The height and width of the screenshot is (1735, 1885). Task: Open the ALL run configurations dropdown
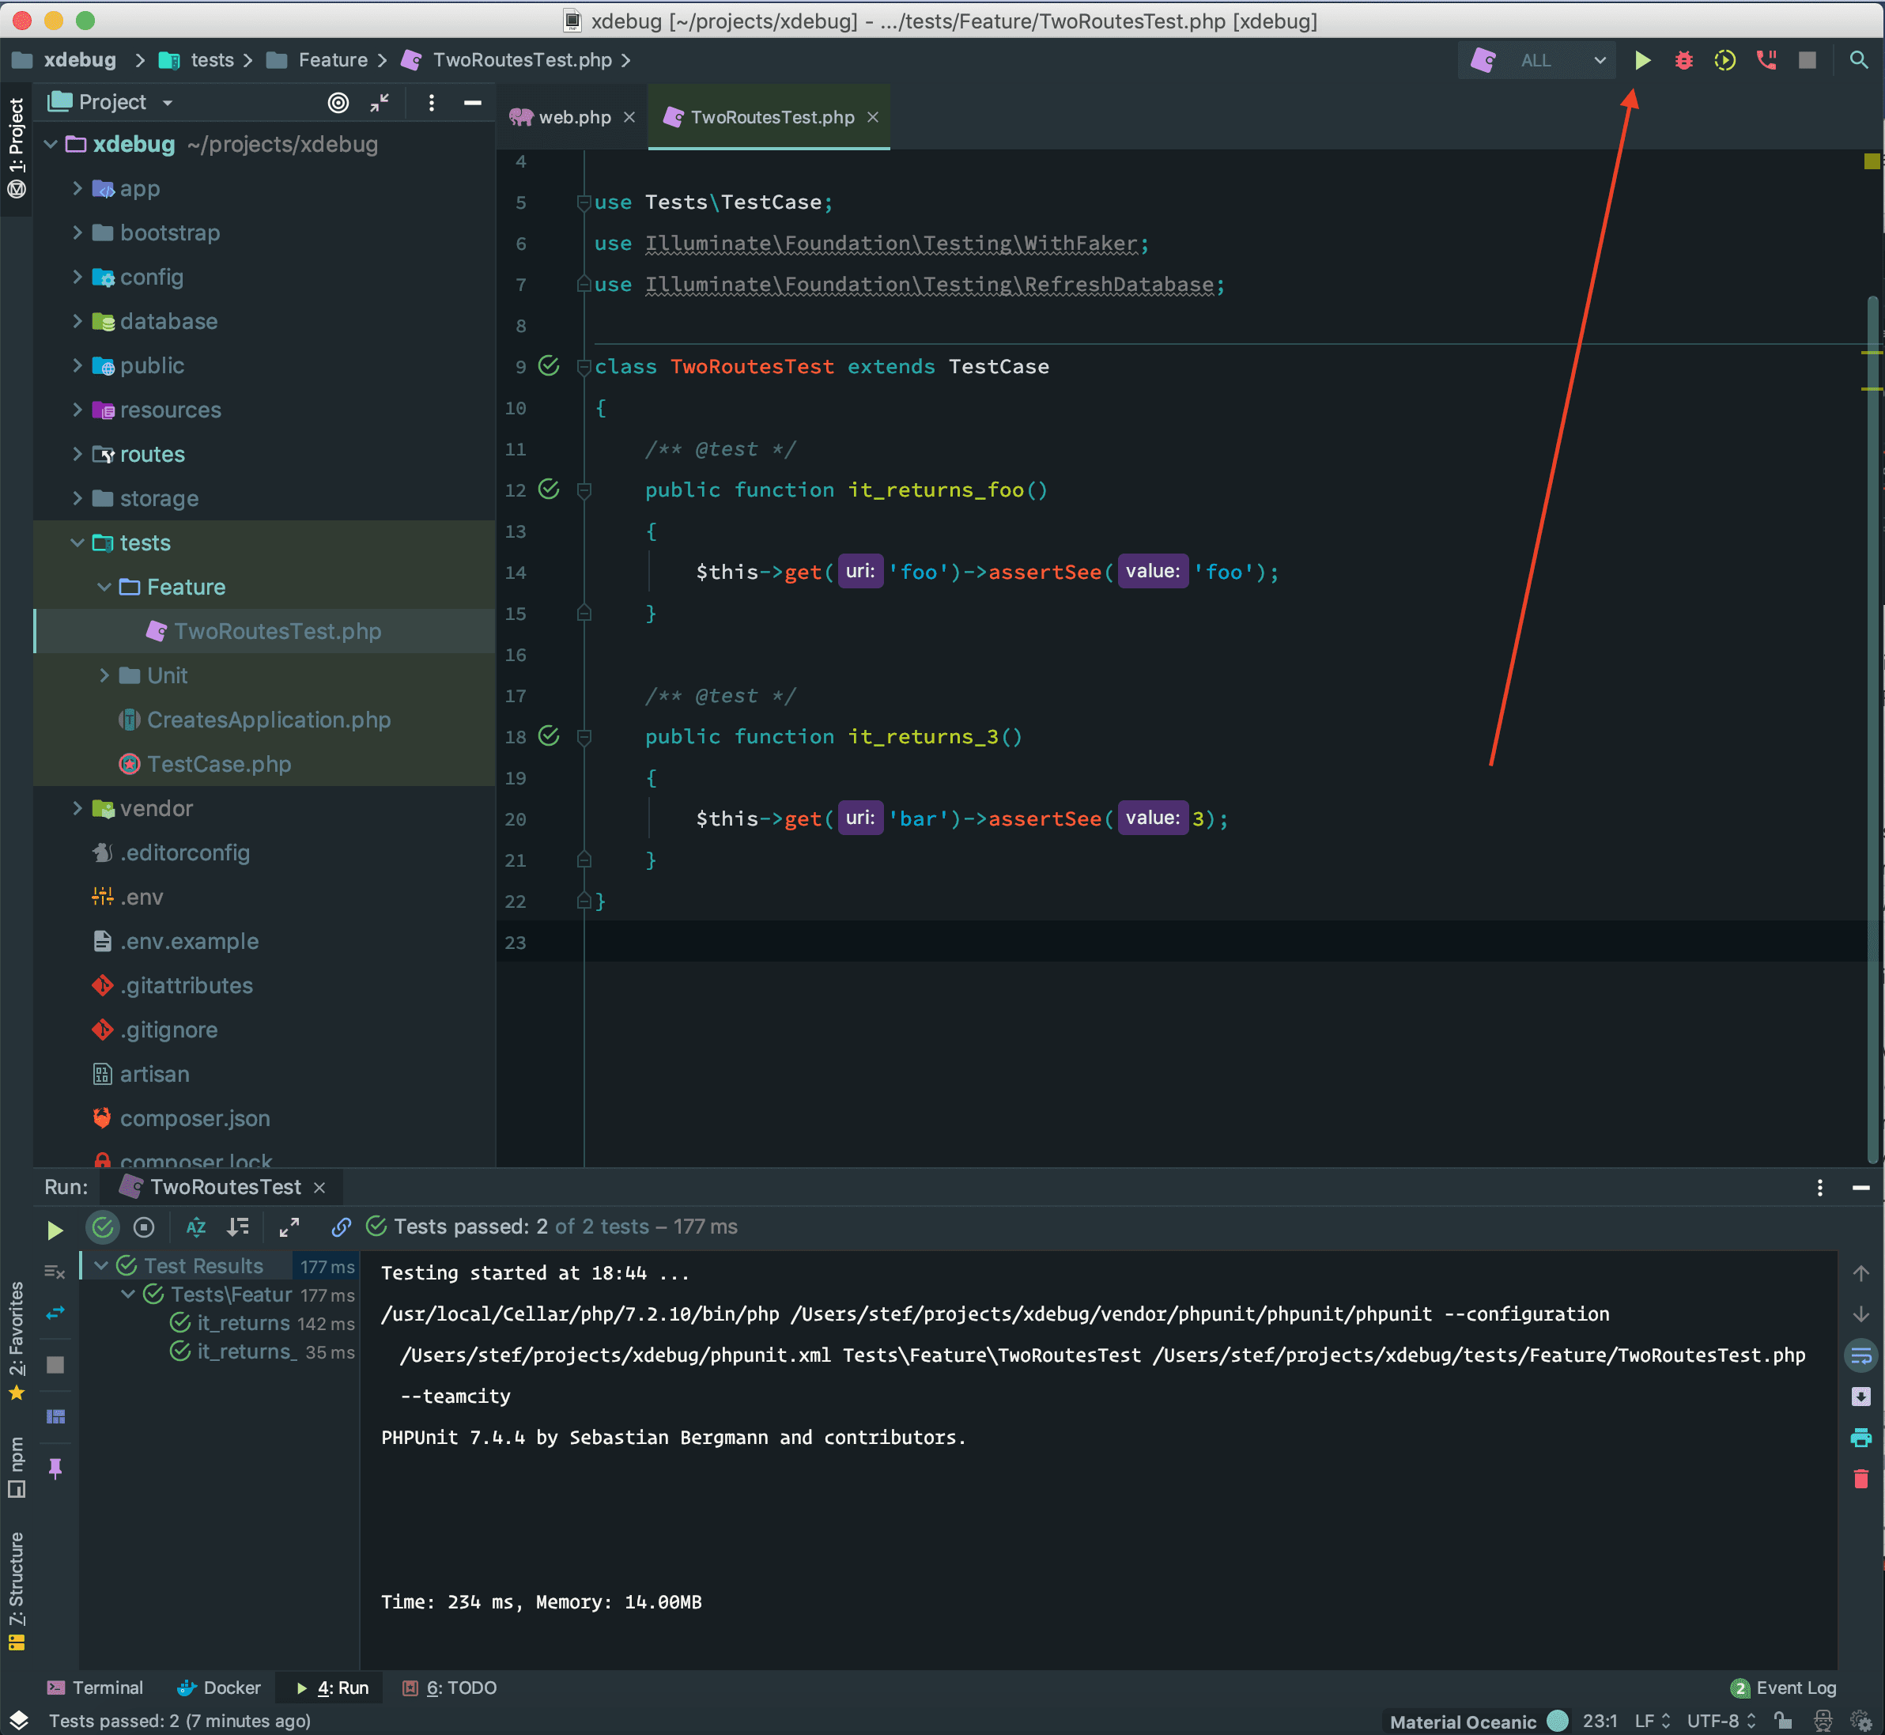1554,60
